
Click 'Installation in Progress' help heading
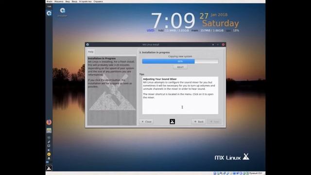(x=102, y=58)
